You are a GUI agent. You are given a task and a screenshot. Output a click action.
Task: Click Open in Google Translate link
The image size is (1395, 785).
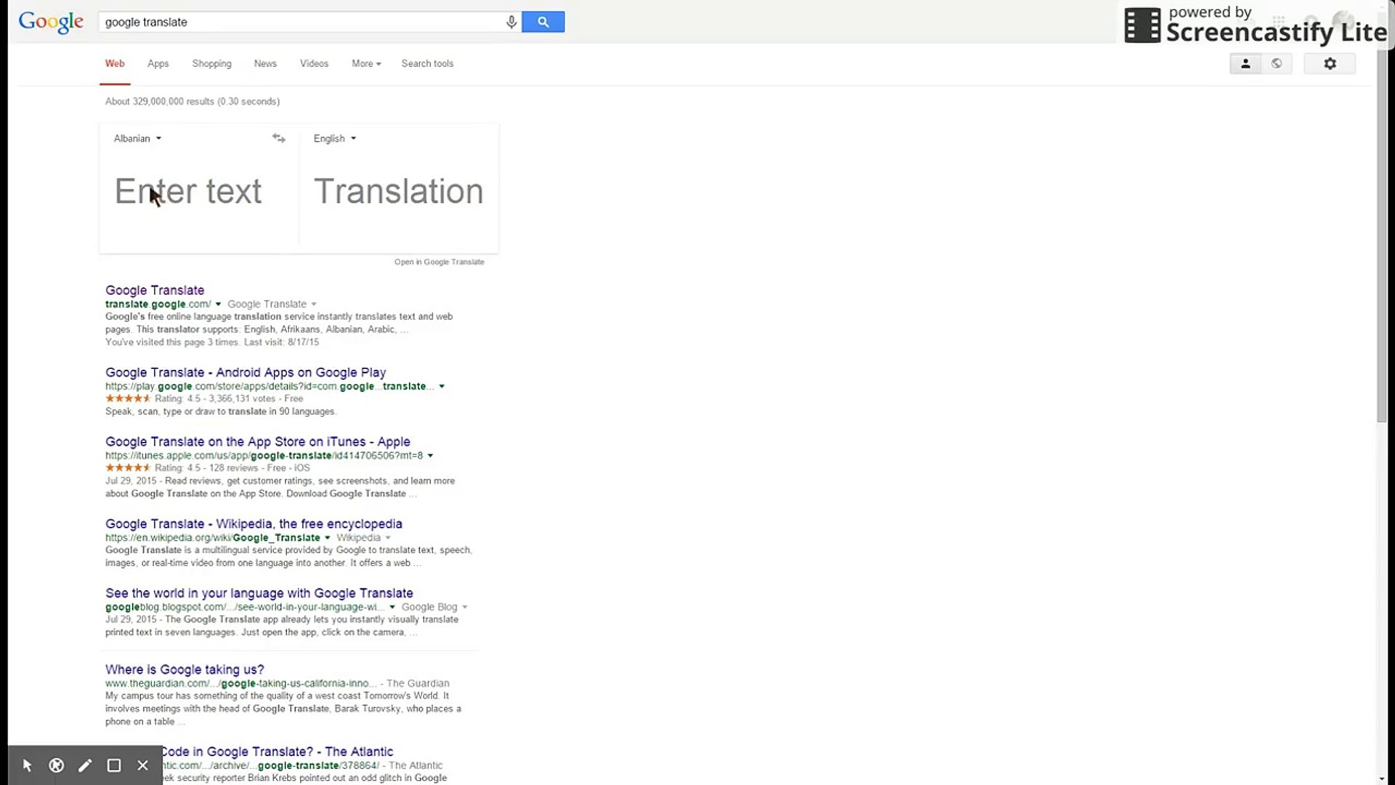click(x=439, y=262)
